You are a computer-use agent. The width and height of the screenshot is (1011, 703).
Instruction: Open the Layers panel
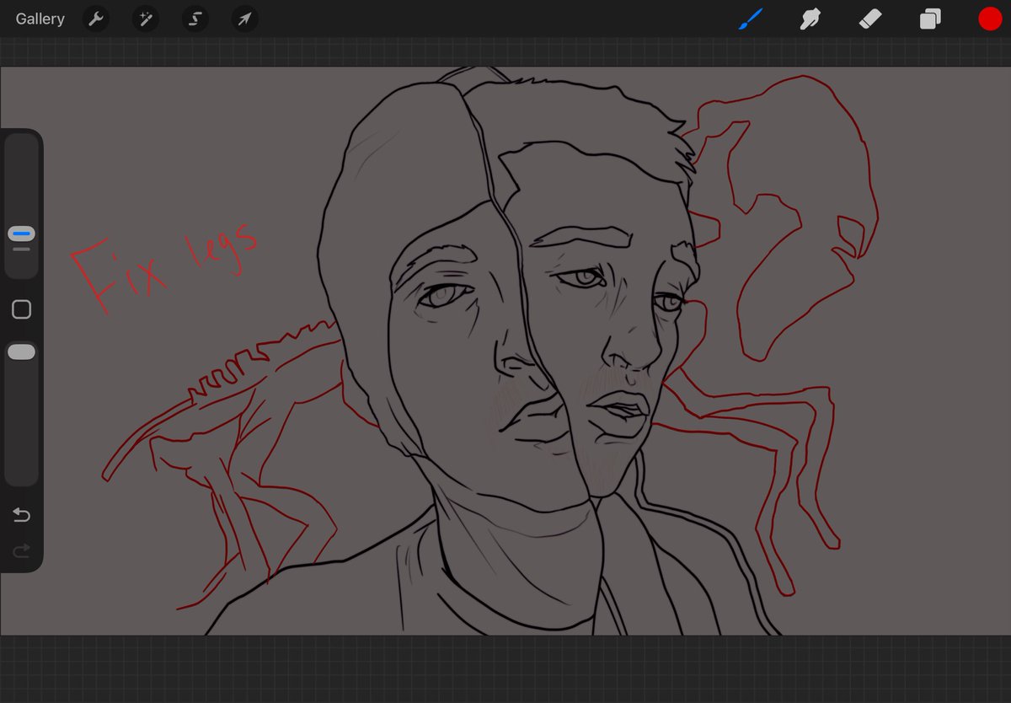[930, 19]
